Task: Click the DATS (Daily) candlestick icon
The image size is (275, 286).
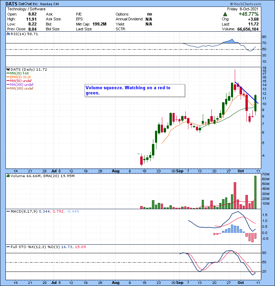Action: (8, 69)
